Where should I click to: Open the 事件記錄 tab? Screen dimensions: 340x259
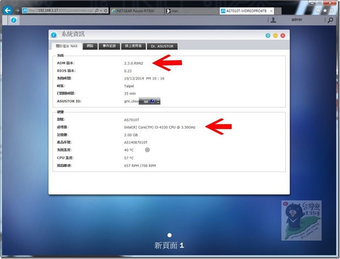(x=109, y=46)
